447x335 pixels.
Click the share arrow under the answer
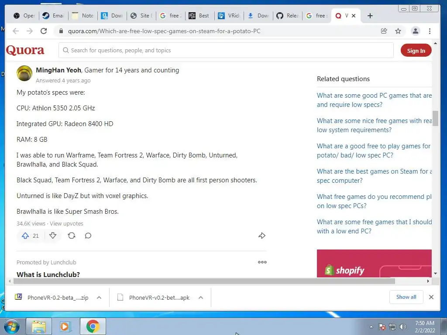click(262, 236)
